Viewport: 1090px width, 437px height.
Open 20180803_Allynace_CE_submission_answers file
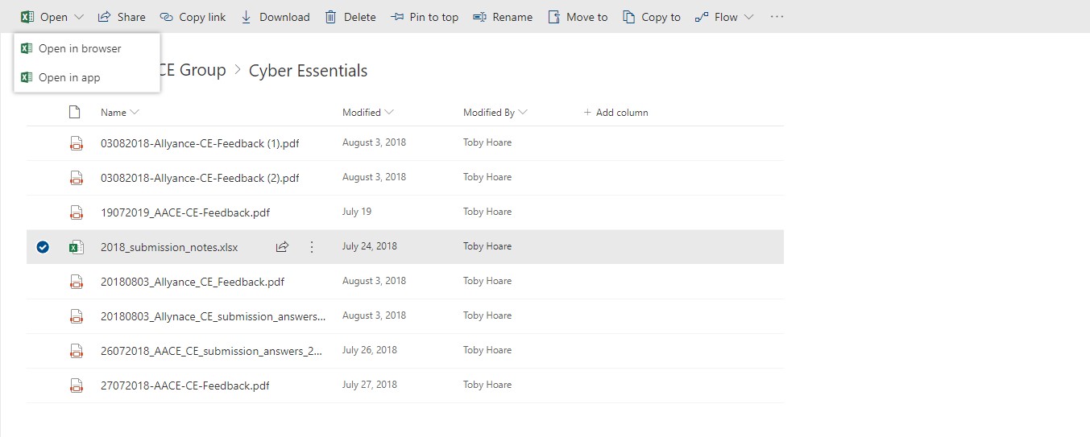(213, 316)
